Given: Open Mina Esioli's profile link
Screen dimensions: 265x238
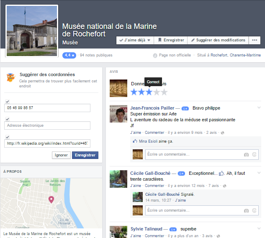Looking at the screenshot, I should [x=148, y=141].
